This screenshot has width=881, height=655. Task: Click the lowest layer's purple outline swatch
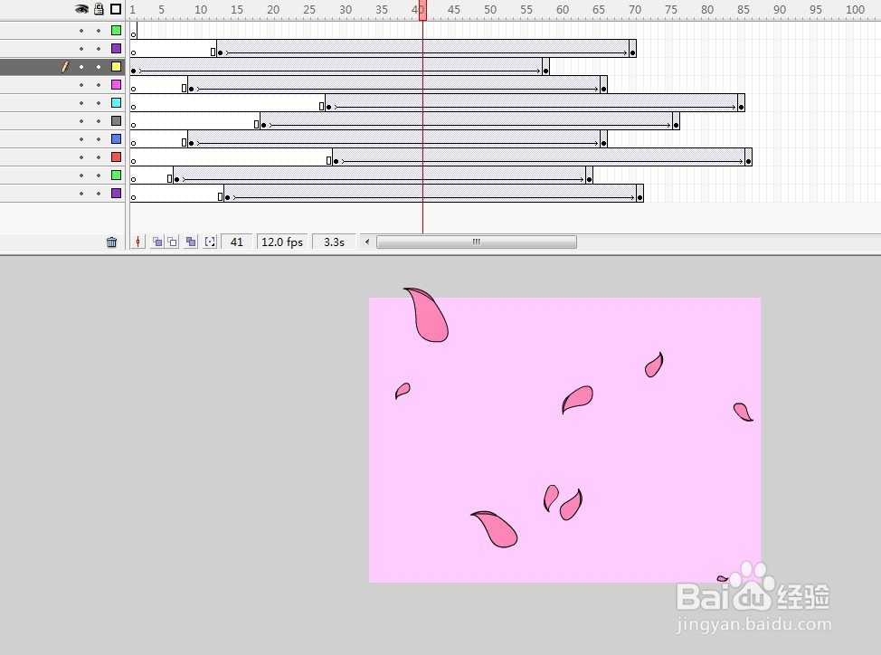tap(117, 193)
